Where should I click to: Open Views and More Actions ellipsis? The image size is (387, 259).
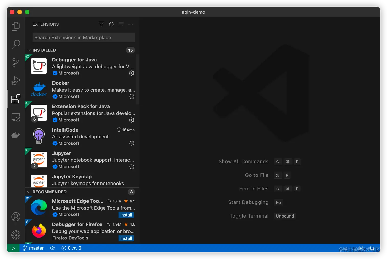tap(131, 24)
